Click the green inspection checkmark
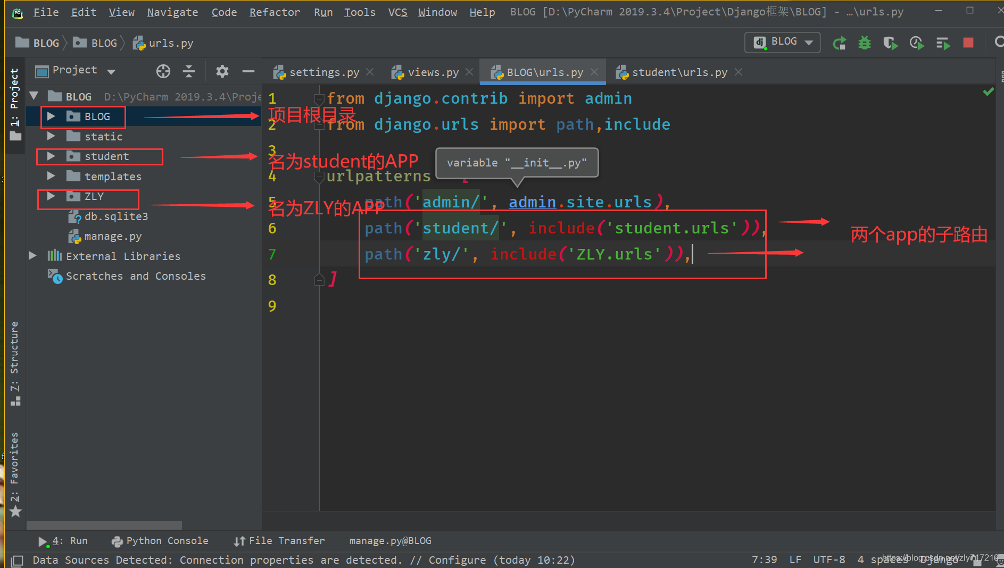This screenshot has width=1004, height=568. 988,92
